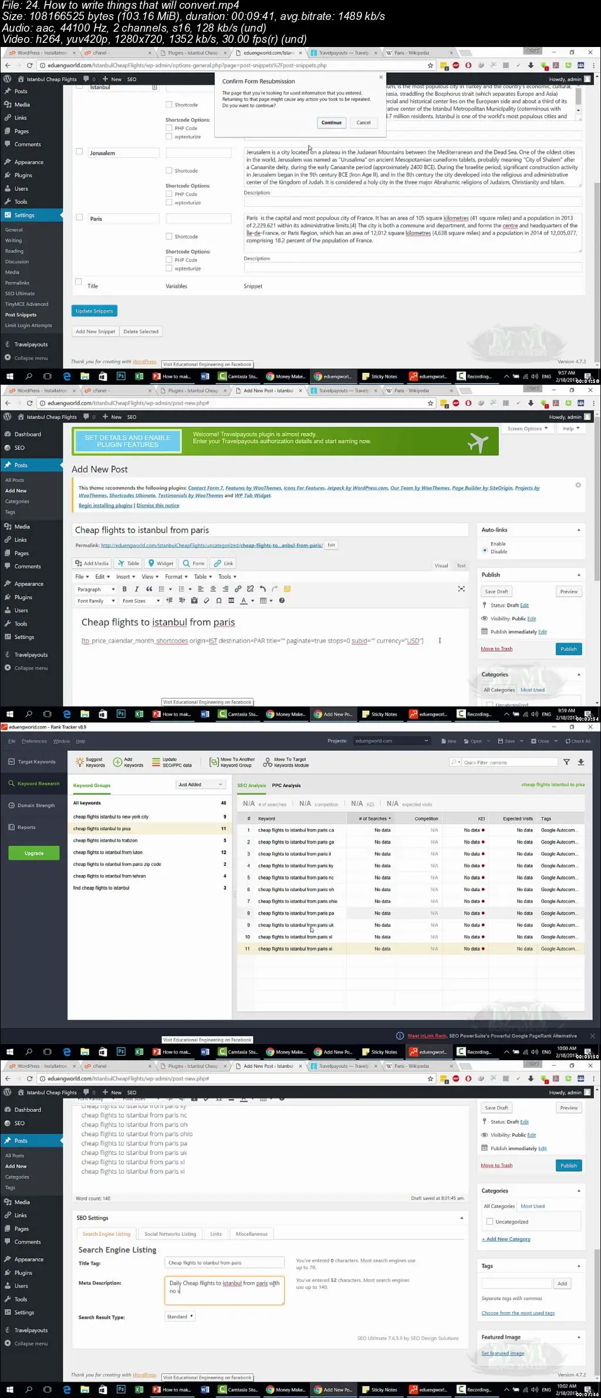Enable Shortcode checkbox in the Paris row
The image size is (601, 1398).
pos(169,237)
